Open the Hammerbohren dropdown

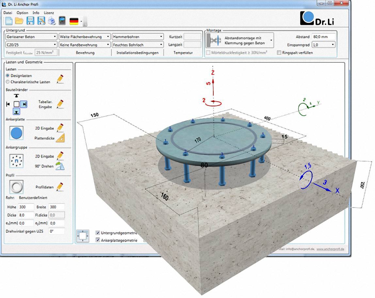pos(138,37)
